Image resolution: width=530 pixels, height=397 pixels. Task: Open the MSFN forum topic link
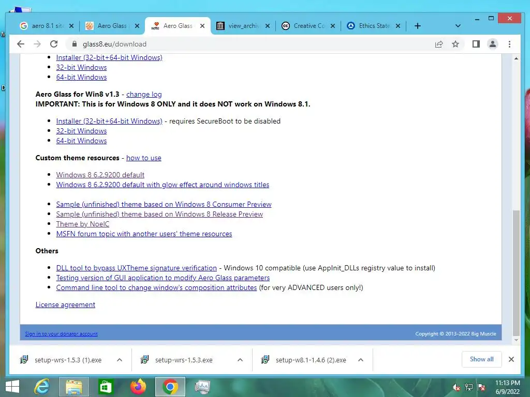(144, 234)
